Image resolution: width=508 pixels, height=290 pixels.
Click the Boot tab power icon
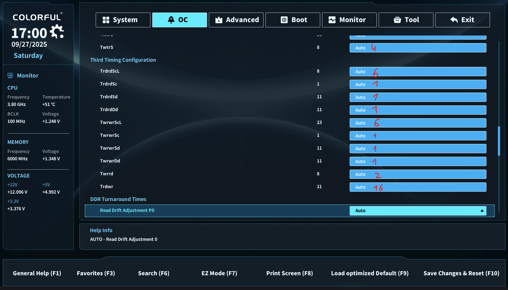[x=284, y=20]
